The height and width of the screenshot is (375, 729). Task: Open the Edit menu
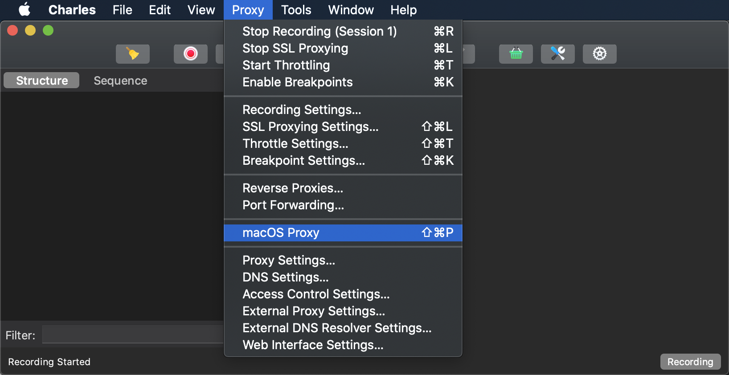coord(160,10)
